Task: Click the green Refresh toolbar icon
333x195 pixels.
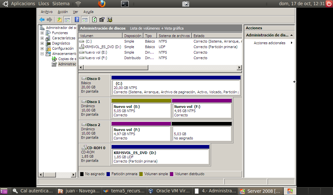Action: (94, 20)
